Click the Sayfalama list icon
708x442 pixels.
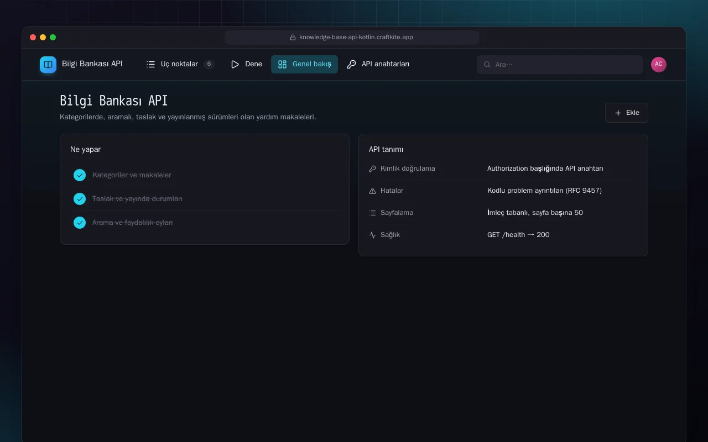(x=372, y=213)
